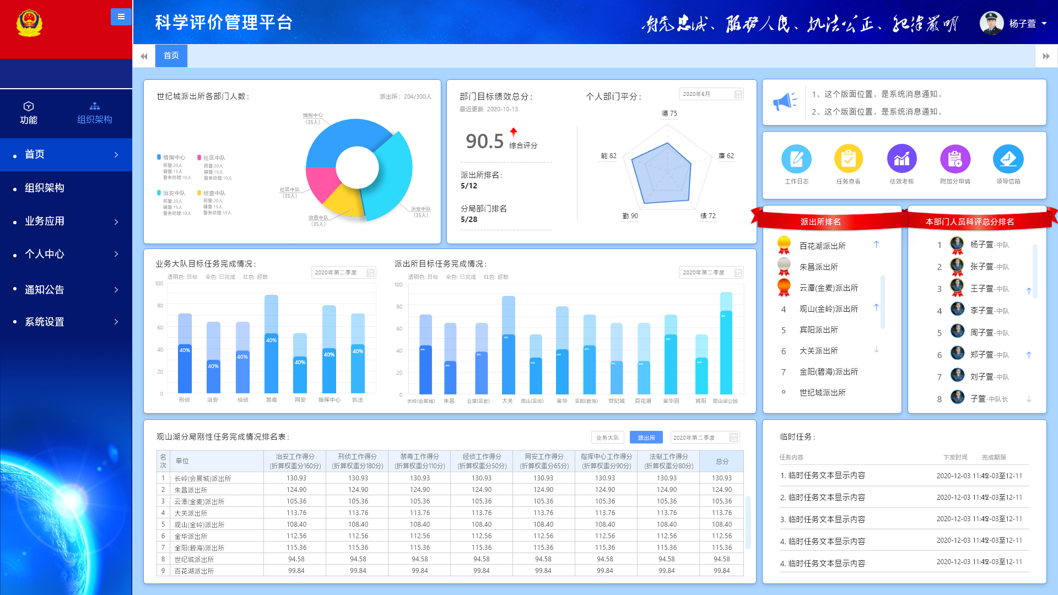The image size is (1058, 595).
Task: Click the up arrow next to 百花湖派出所
Action: pyautogui.click(x=876, y=244)
